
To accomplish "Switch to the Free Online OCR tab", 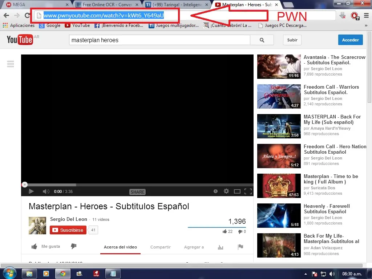I will 107,4.
